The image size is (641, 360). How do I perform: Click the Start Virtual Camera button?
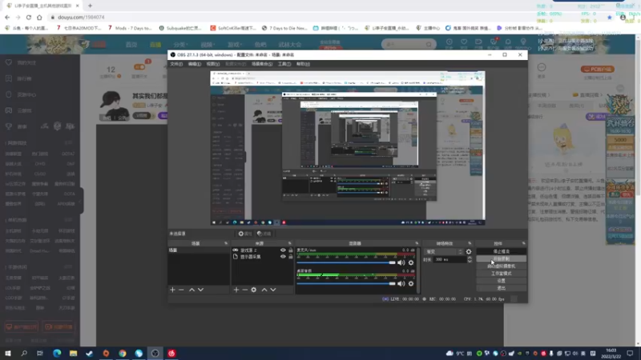coord(502,266)
